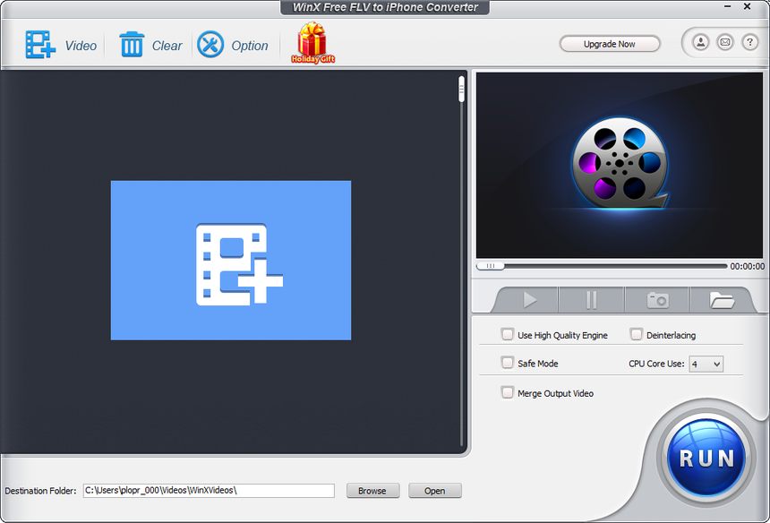770x523 pixels.
Task: Click the Upgrade Now button
Action: tap(609, 43)
